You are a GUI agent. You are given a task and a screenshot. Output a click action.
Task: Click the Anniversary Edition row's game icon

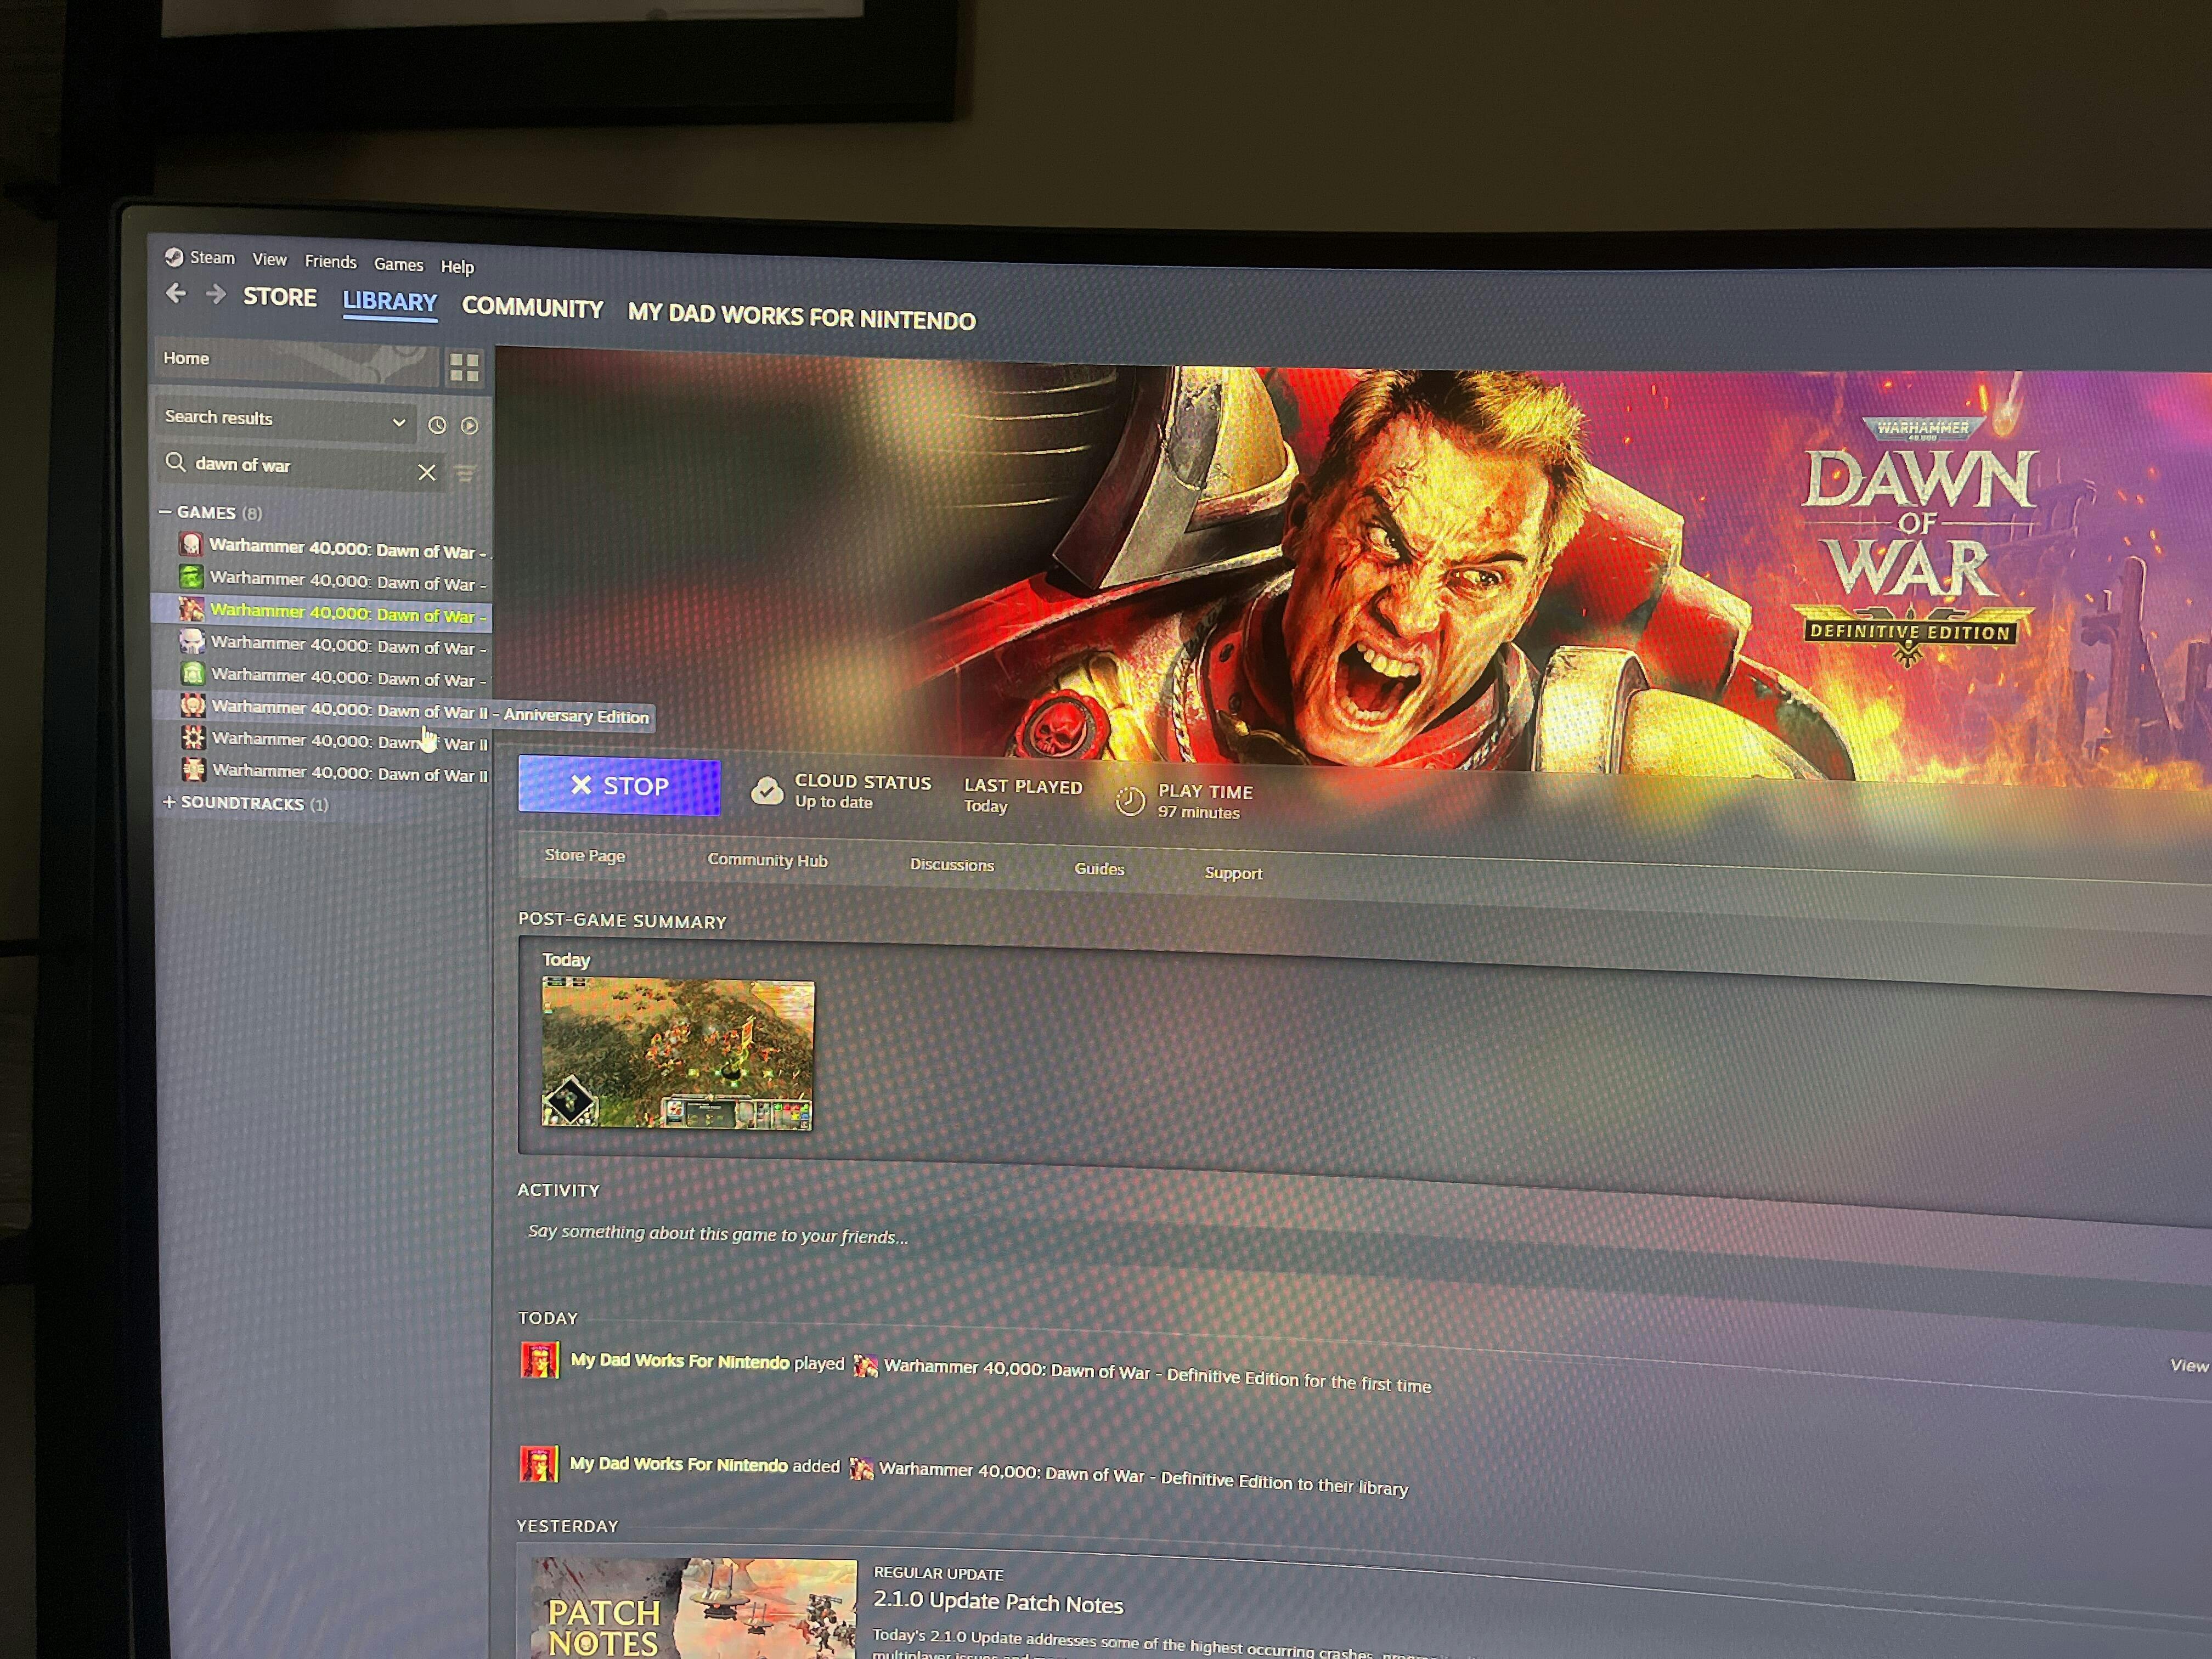tap(193, 705)
